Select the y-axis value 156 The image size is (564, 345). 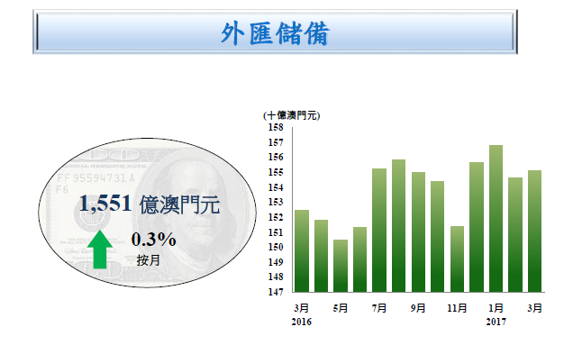tap(276, 157)
